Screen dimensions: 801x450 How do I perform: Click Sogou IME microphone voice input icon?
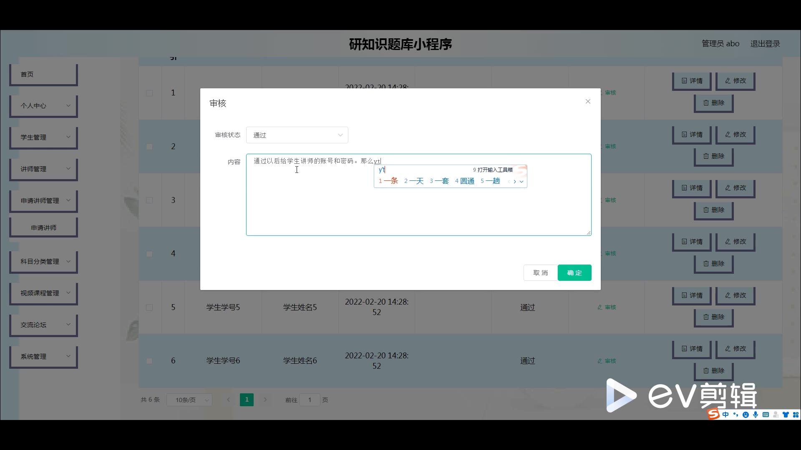[756, 415]
